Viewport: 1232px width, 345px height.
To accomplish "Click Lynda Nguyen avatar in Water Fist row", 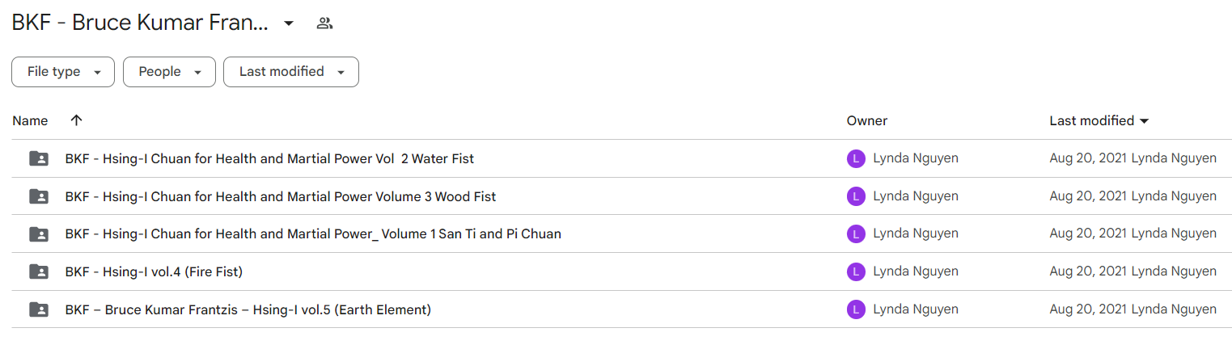I will tap(856, 158).
